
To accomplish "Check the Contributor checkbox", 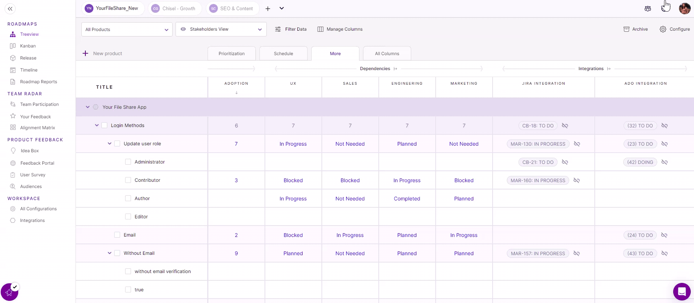I will point(128,180).
